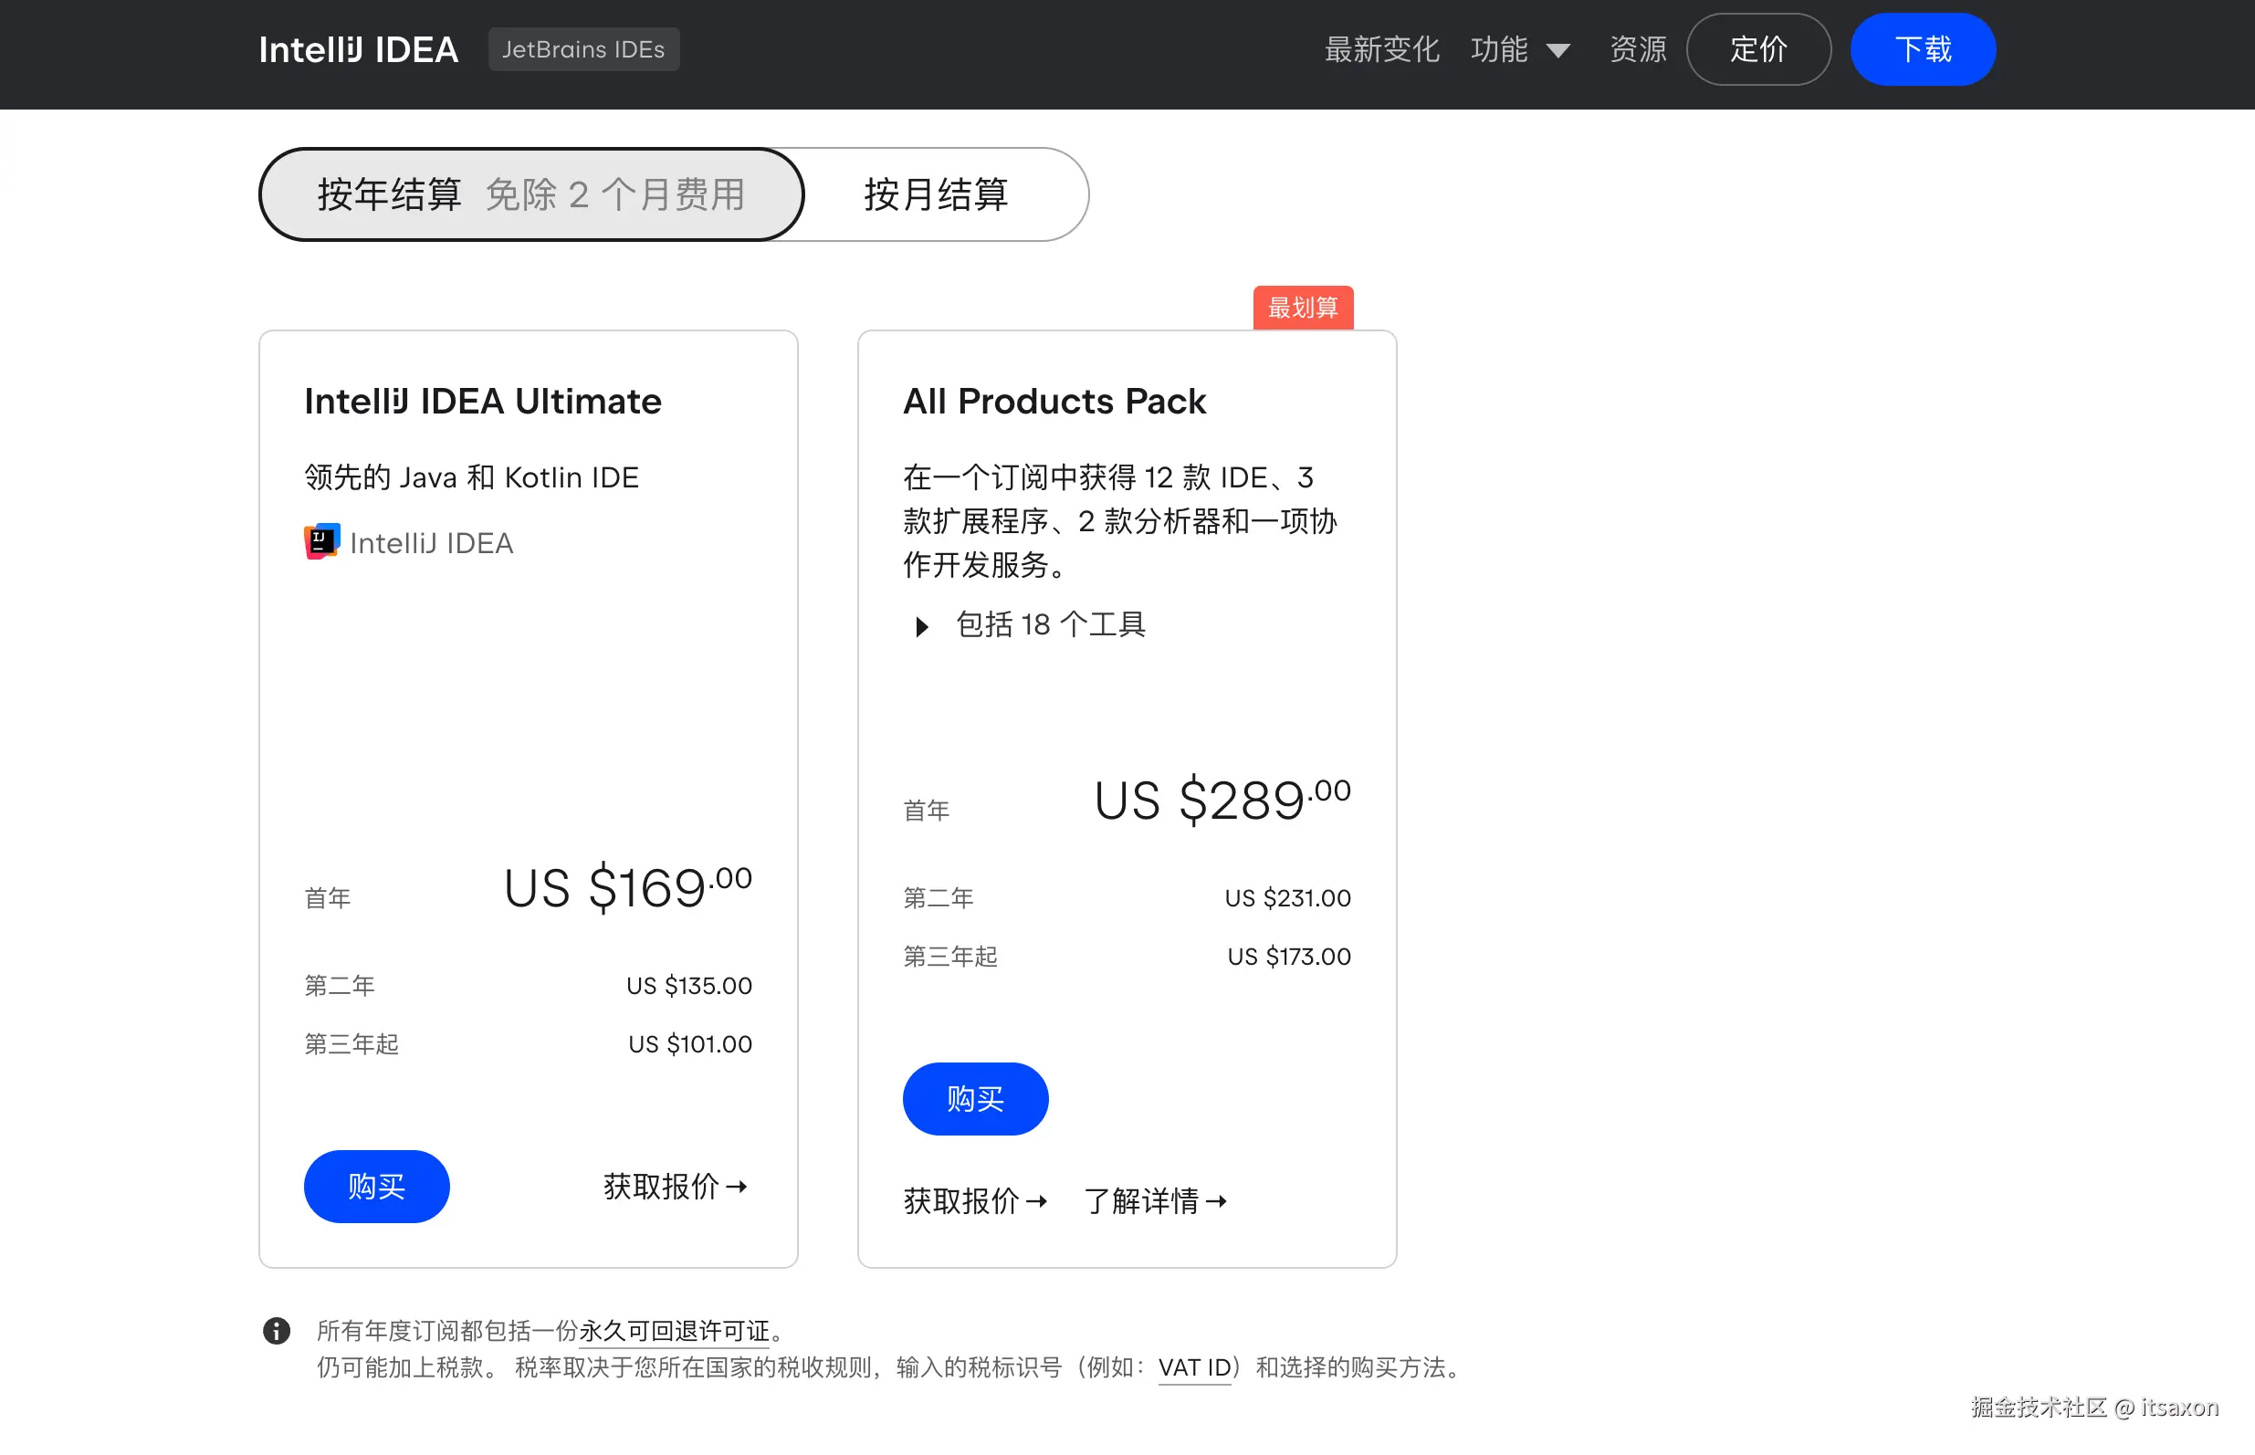Click the 定价 pricing button
2255x1455 pixels.
(x=1757, y=49)
